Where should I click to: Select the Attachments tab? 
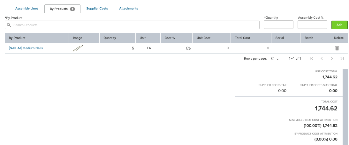pyautogui.click(x=128, y=8)
